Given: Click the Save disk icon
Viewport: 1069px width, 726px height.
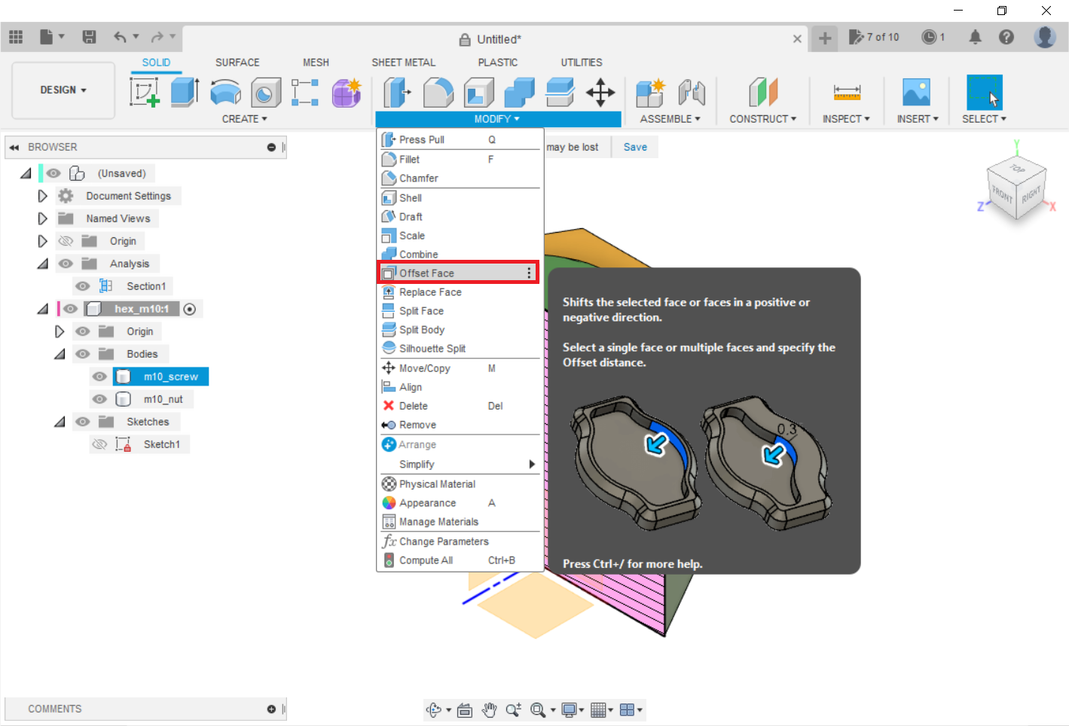Looking at the screenshot, I should tap(89, 37).
